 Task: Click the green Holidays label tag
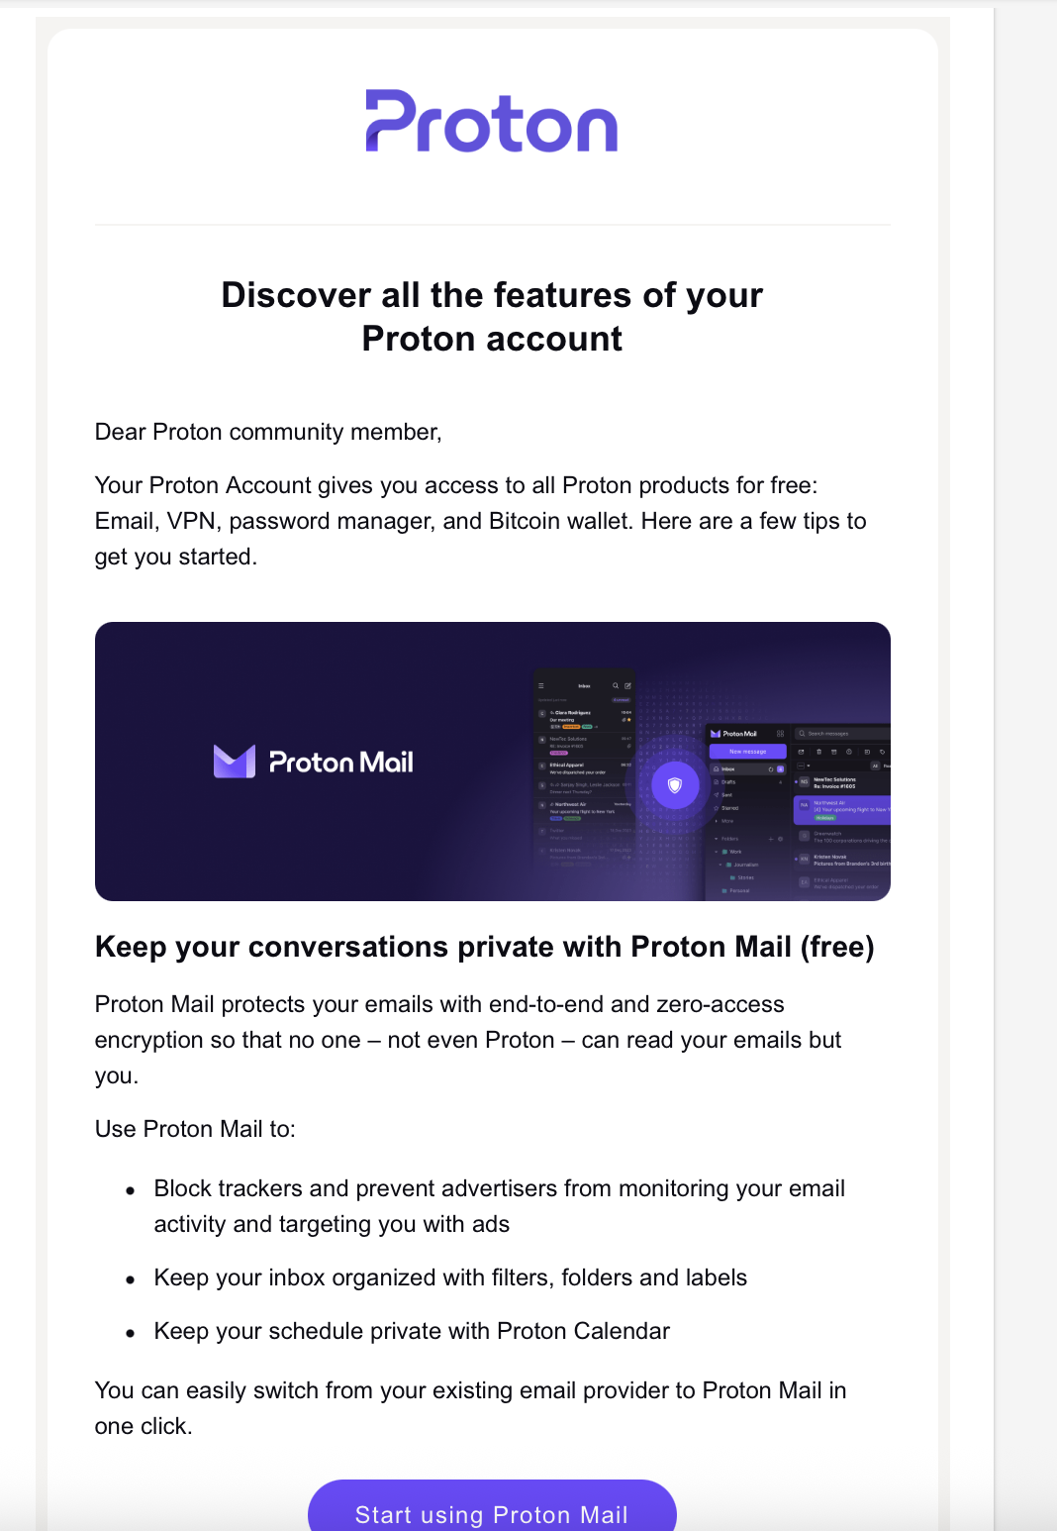click(x=825, y=818)
